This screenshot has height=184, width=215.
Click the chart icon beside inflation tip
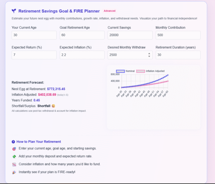(14, 164)
